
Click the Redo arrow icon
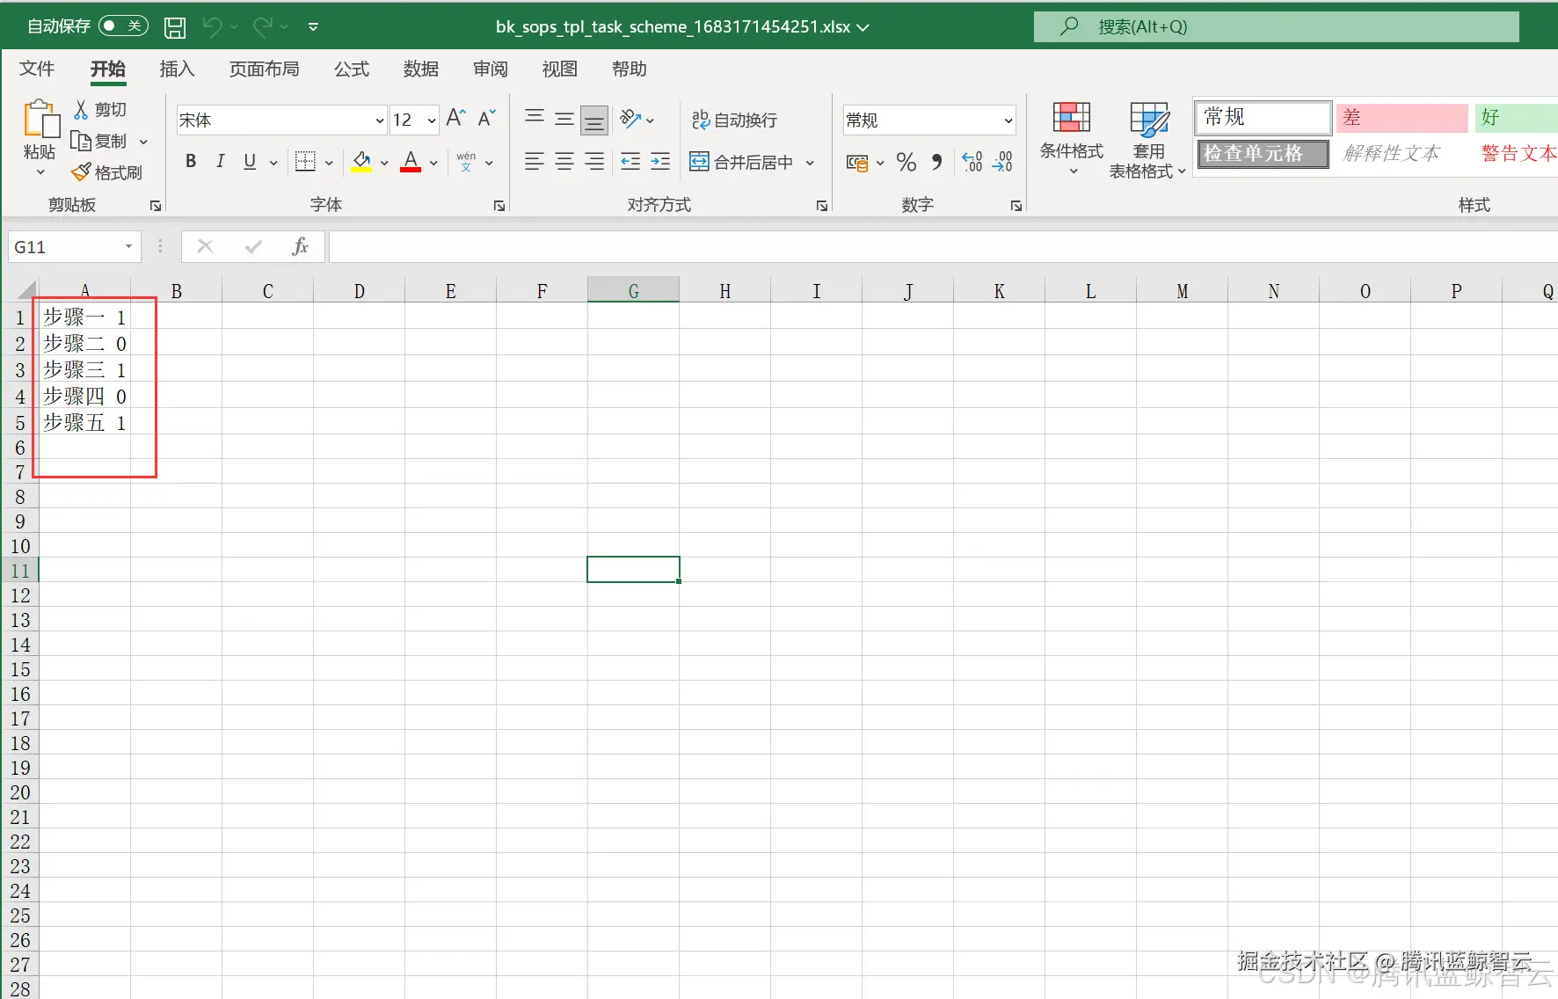tap(262, 27)
